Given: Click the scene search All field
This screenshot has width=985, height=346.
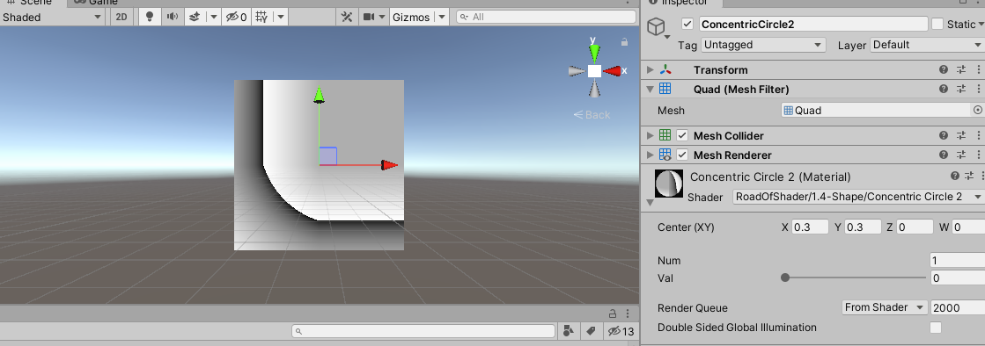Looking at the screenshot, I should 547,17.
